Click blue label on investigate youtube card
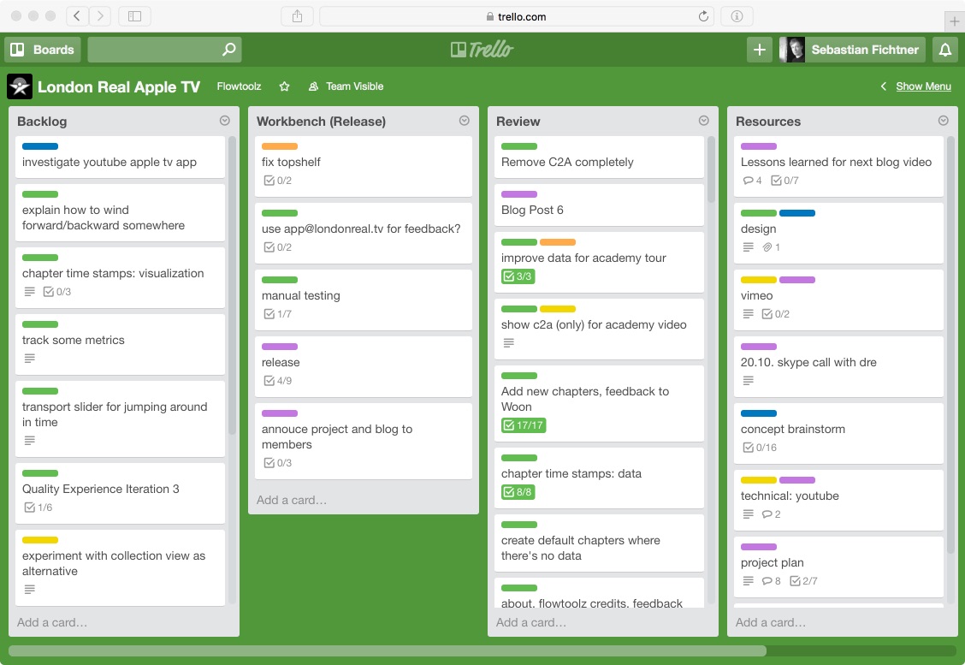This screenshot has height=665, width=965. click(x=40, y=146)
